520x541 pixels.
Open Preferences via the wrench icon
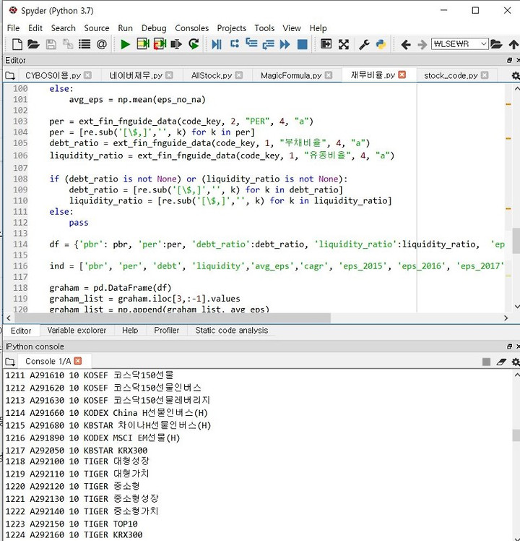pos(364,45)
